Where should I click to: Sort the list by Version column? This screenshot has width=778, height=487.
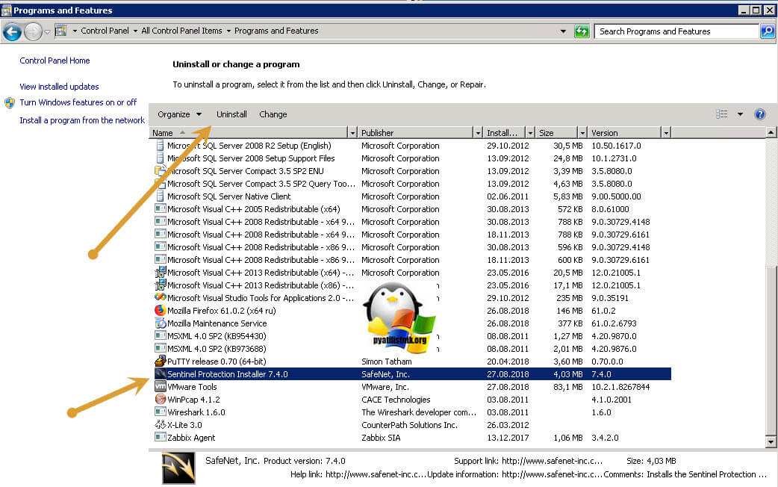(625, 133)
